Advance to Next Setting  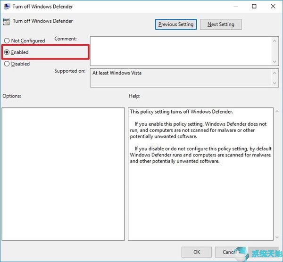(x=221, y=25)
